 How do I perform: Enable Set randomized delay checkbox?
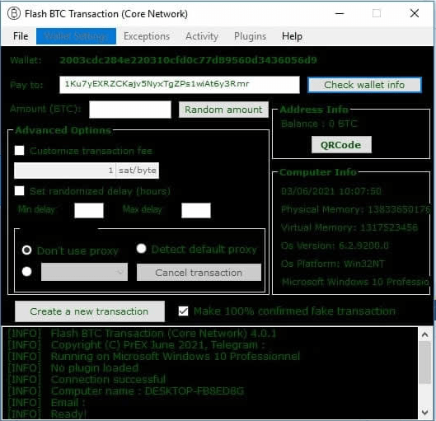coord(19,191)
